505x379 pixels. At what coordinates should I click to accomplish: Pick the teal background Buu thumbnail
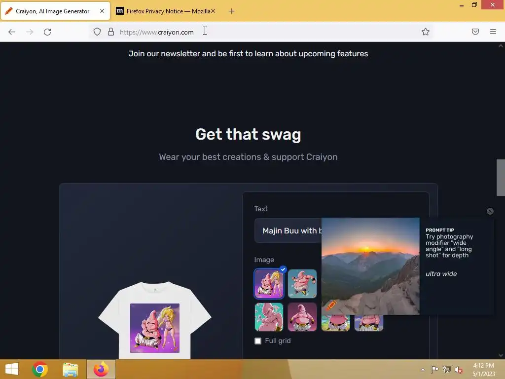tap(269, 317)
